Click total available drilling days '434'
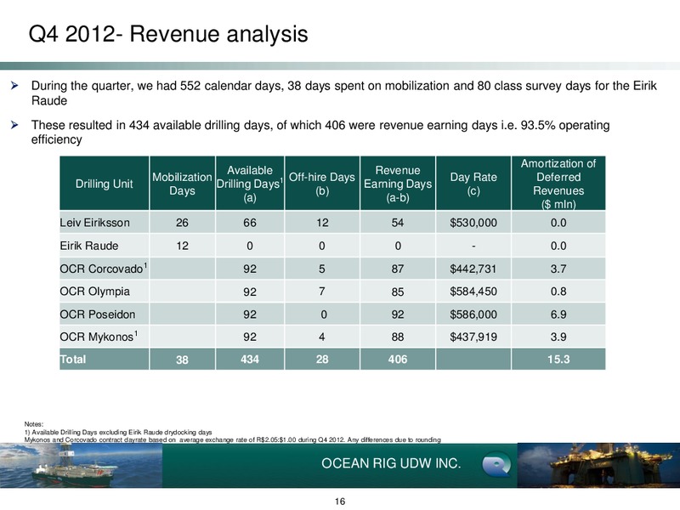The width and height of the screenshot is (680, 510). (250, 359)
